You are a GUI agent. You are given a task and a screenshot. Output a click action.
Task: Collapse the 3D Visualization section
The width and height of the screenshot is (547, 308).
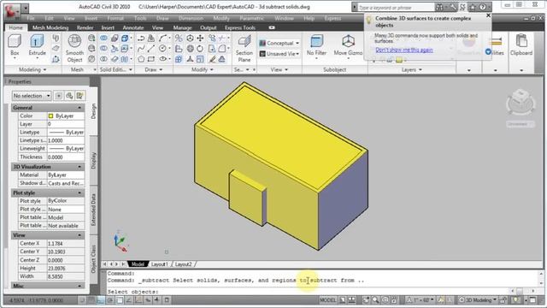tap(79, 167)
